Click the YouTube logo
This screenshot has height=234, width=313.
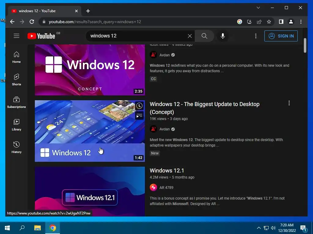[x=41, y=36]
